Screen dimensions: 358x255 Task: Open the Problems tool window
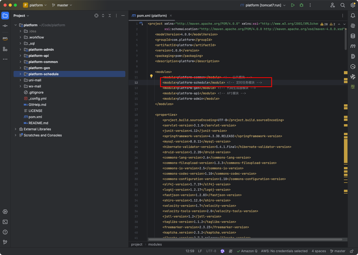(5, 232)
